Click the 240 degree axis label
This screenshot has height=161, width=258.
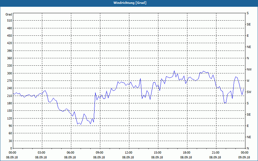[10, 88]
